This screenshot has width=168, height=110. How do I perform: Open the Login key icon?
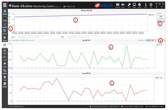[x=129, y=5]
